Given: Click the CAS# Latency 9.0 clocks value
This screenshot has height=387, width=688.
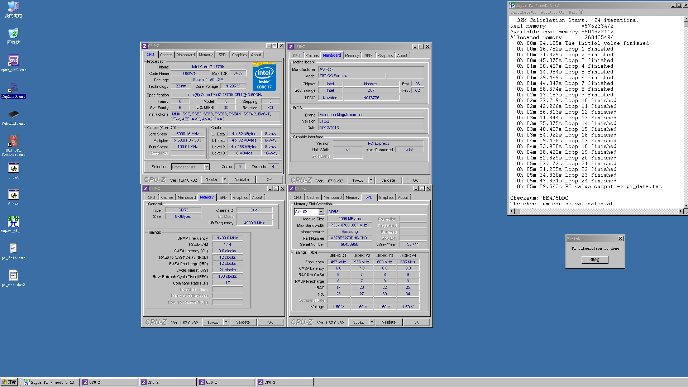Looking at the screenshot, I should 227,251.
